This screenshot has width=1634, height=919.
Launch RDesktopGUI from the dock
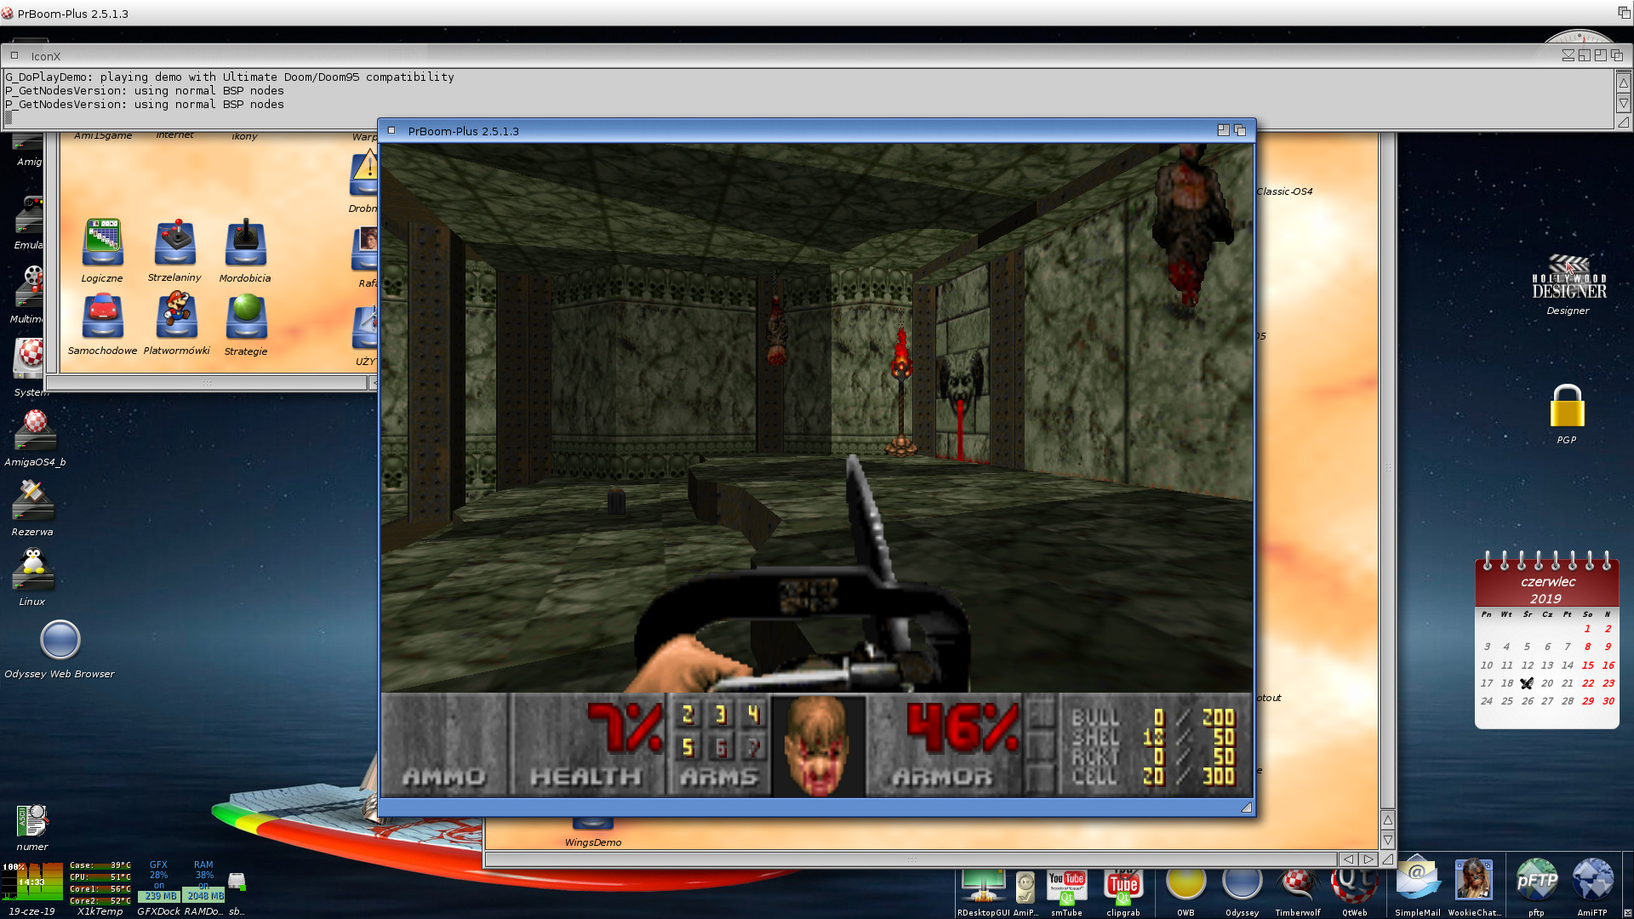(983, 887)
